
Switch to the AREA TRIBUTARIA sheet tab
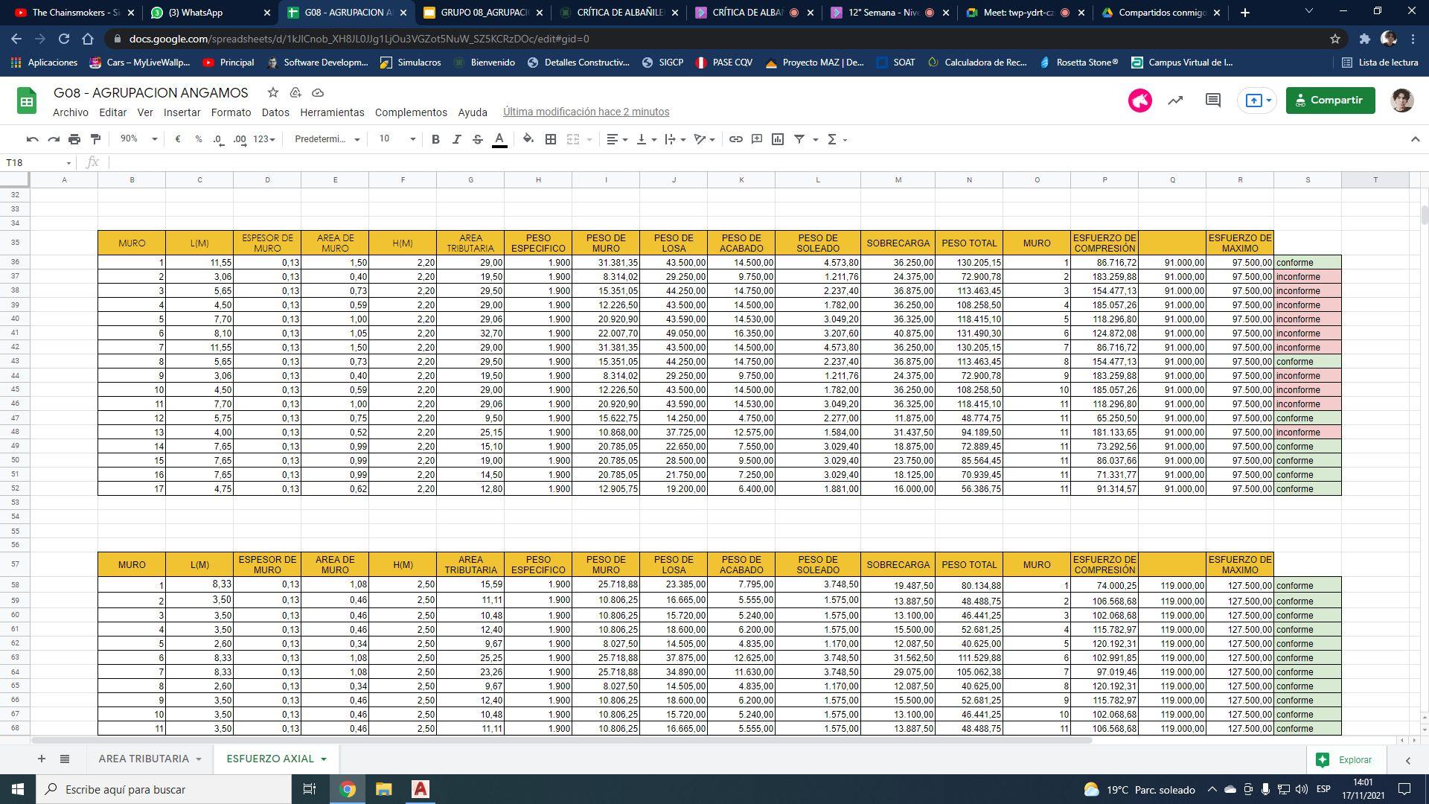(x=144, y=759)
